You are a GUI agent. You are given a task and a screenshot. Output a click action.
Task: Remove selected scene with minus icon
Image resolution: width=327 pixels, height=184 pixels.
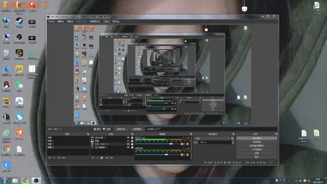tap(54, 158)
